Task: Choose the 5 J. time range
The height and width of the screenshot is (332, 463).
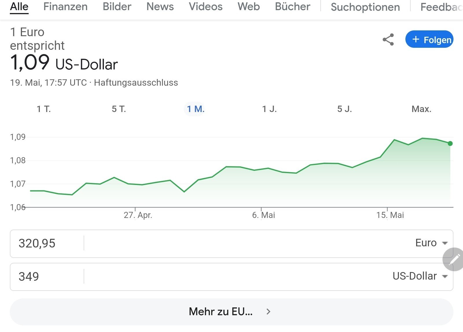Action: [x=344, y=109]
